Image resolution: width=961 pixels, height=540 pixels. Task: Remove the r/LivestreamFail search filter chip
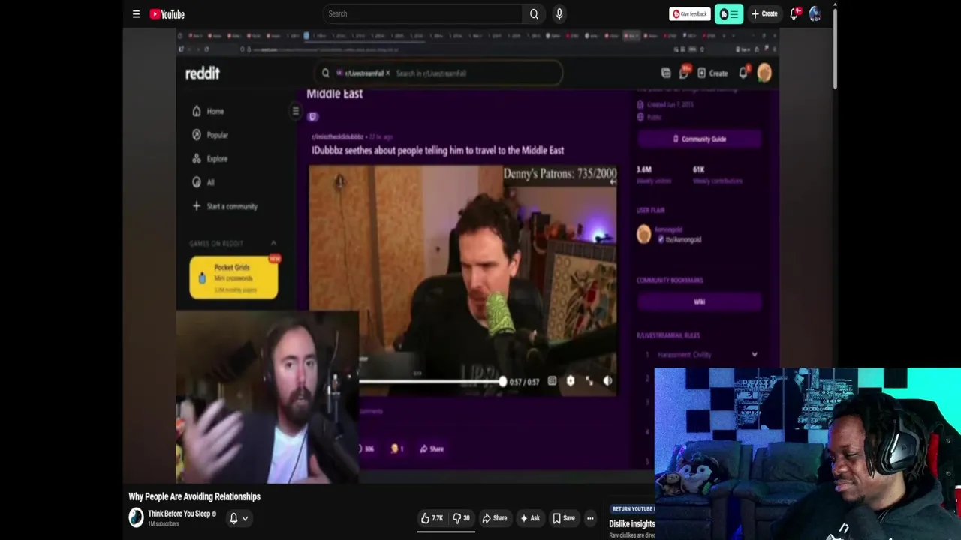[x=387, y=73]
